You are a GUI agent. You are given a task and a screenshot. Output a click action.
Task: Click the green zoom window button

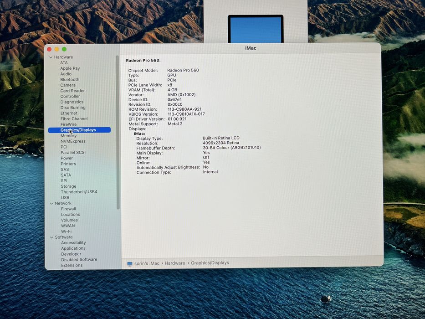64,49
